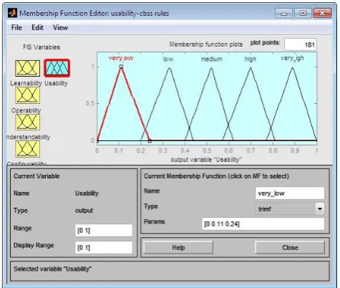Select the Operability variable icon
Viewport: 340px width, 288px height.
coord(27,95)
